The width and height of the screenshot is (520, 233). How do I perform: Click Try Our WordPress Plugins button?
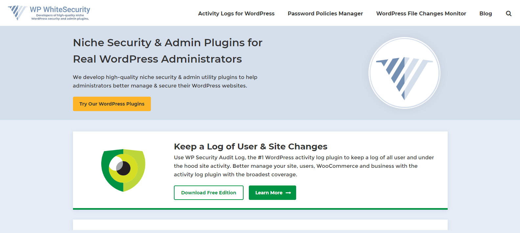pyautogui.click(x=112, y=104)
